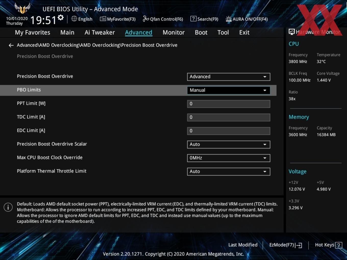The width and height of the screenshot is (347, 260).
Task: Click the back arrow in breadcrumb
Action: click(11, 45)
